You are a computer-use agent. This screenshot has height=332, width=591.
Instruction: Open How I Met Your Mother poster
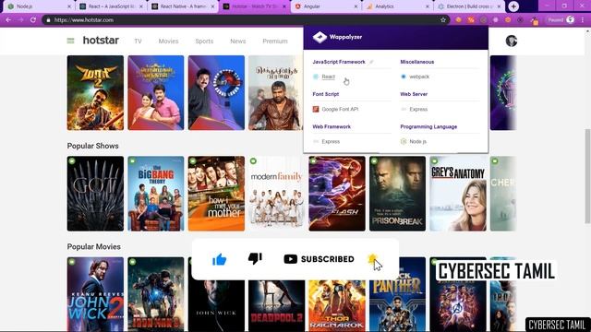click(216, 194)
